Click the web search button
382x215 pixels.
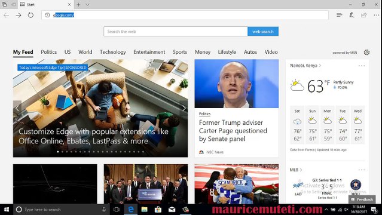pos(263,32)
